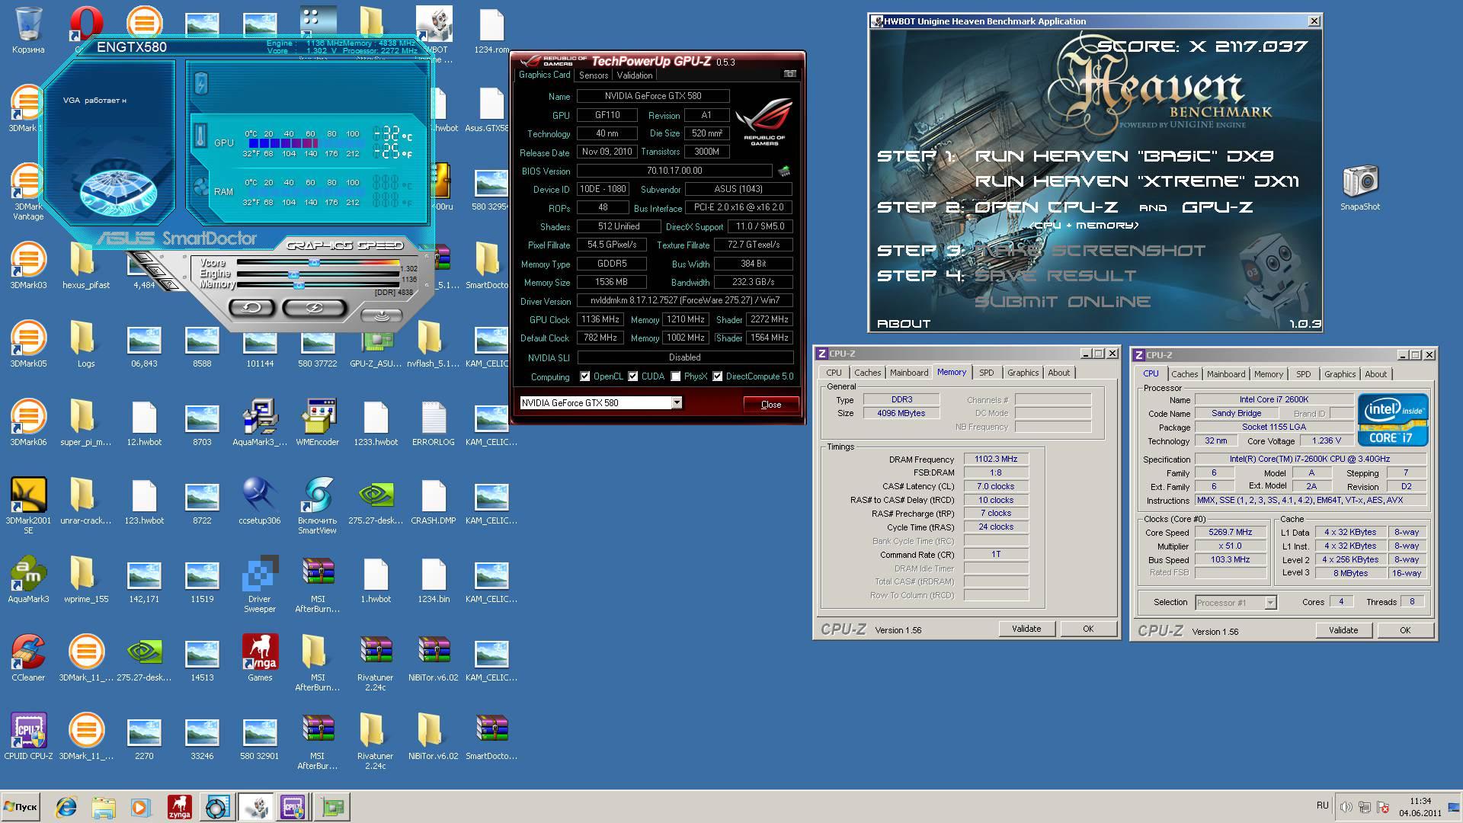Open Mainboard tab in CPU-Z CPU window
The height and width of the screenshot is (823, 1463).
click(x=1226, y=374)
